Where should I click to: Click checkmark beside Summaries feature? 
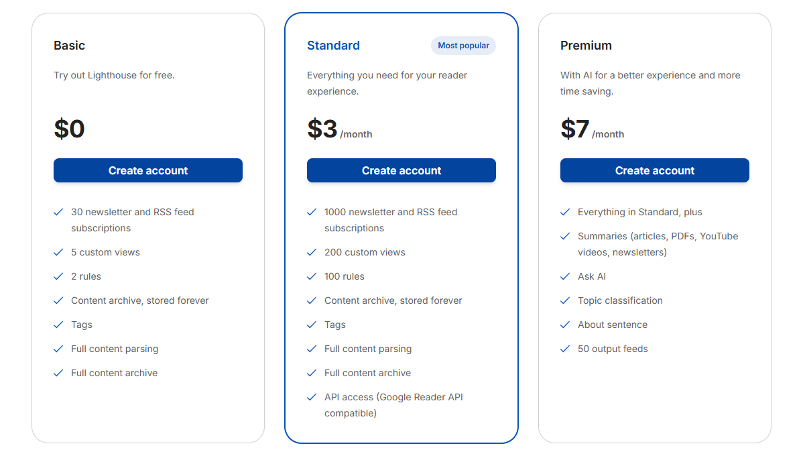click(565, 236)
